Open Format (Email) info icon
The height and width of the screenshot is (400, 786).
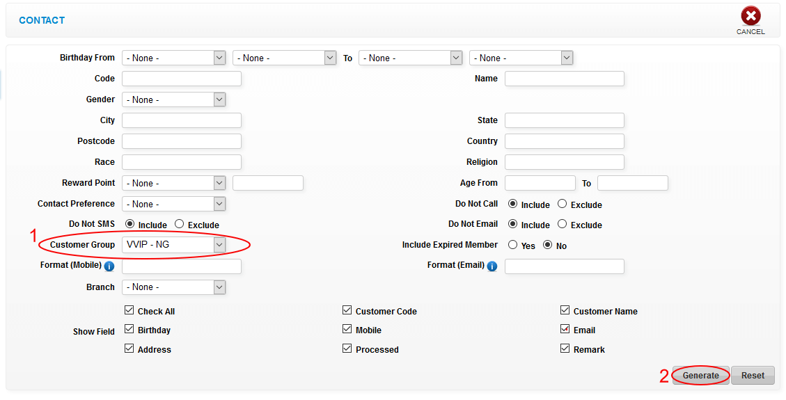492,266
